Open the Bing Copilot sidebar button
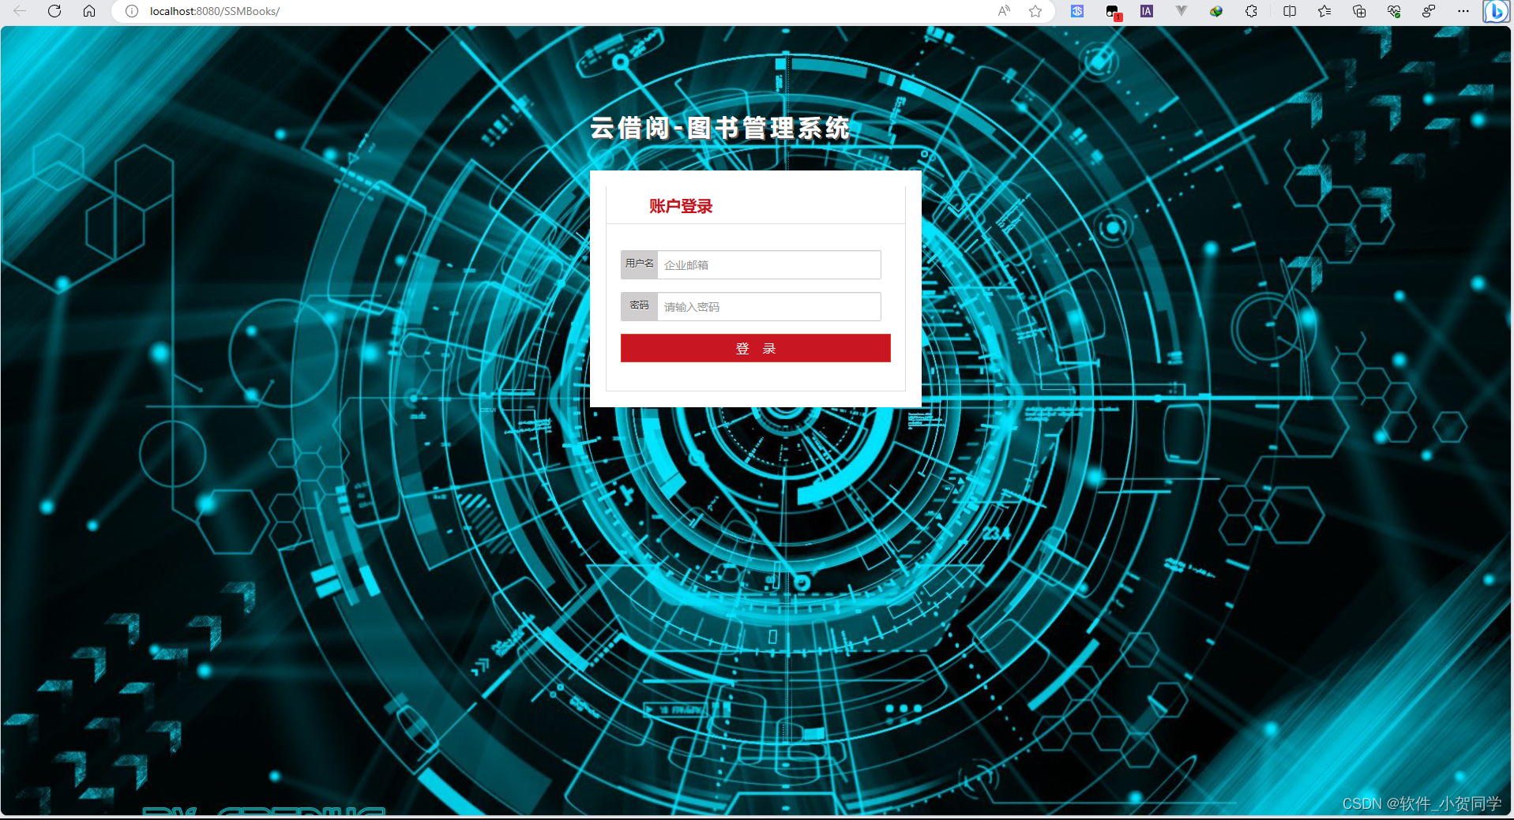The width and height of the screenshot is (1514, 820). (x=1496, y=12)
